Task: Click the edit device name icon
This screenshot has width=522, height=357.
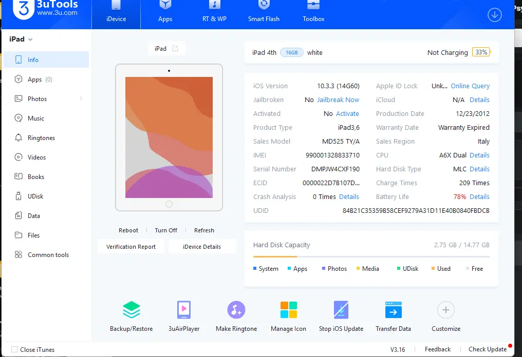Action: point(175,49)
